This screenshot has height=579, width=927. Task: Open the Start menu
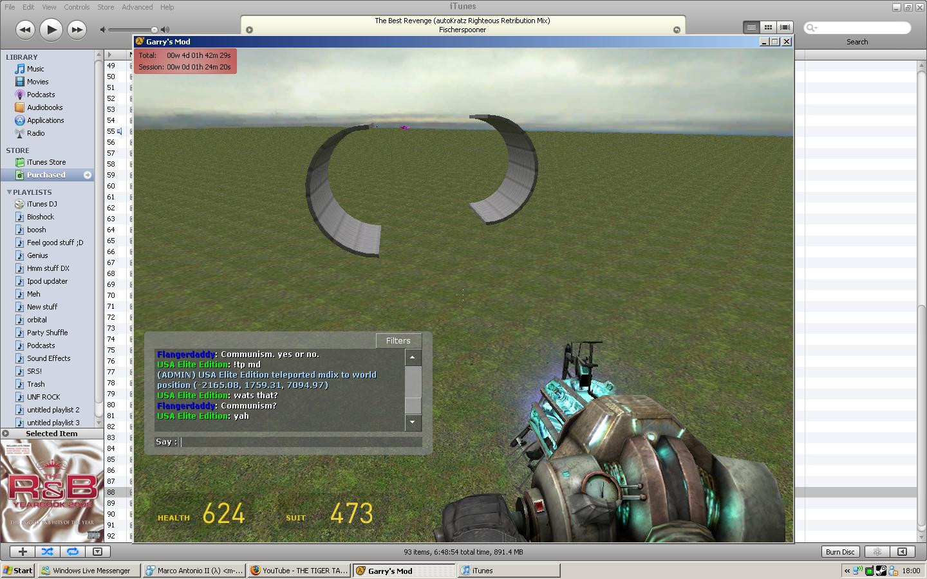[17, 571]
